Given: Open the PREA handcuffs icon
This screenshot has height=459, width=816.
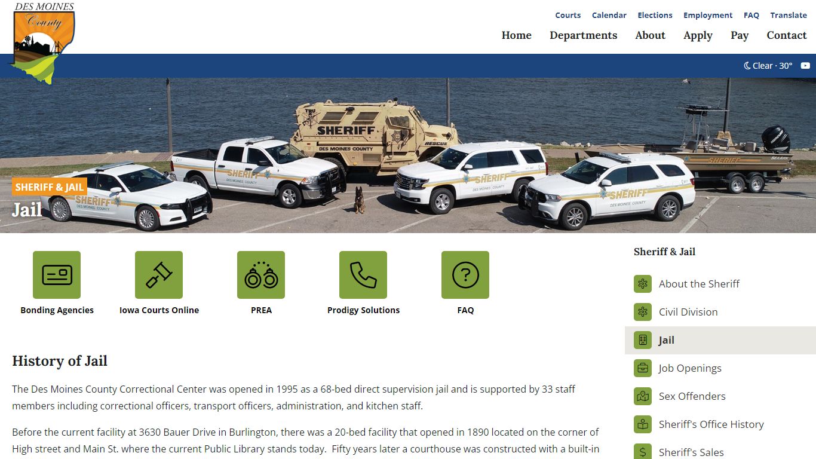Looking at the screenshot, I should (x=261, y=275).
